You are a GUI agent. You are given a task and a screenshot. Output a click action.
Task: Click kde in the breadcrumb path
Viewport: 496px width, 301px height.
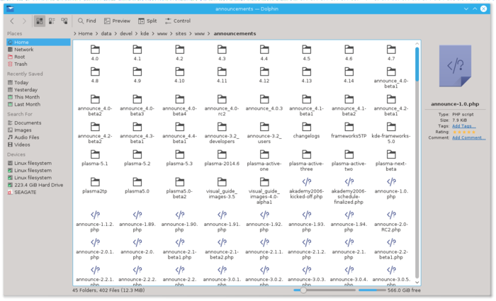(145, 33)
